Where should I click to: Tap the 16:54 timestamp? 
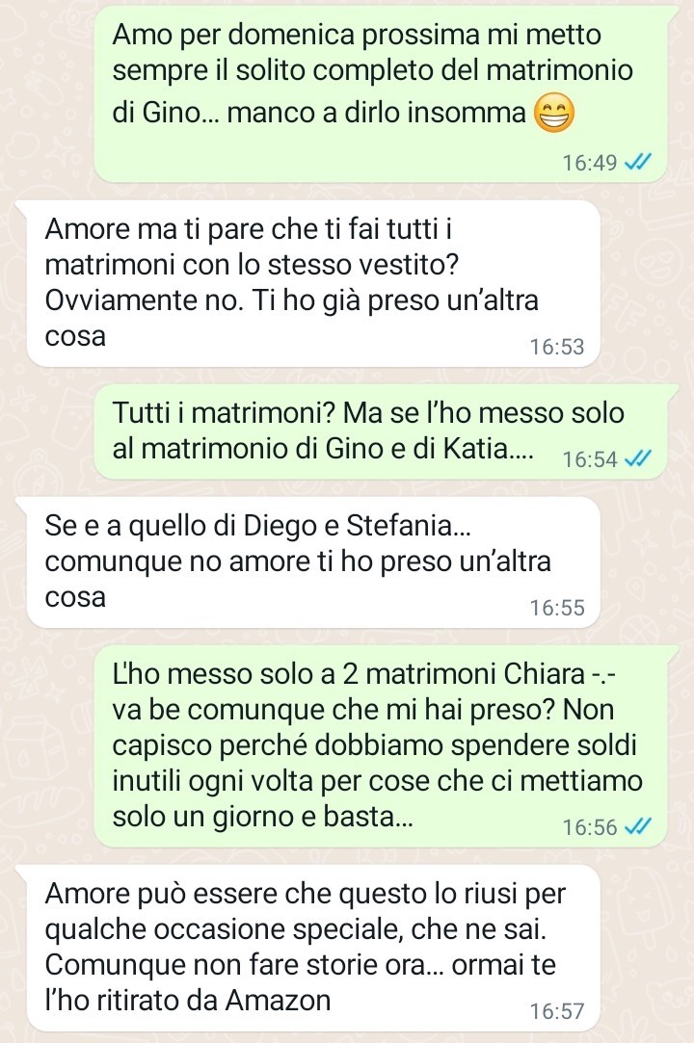tap(590, 459)
